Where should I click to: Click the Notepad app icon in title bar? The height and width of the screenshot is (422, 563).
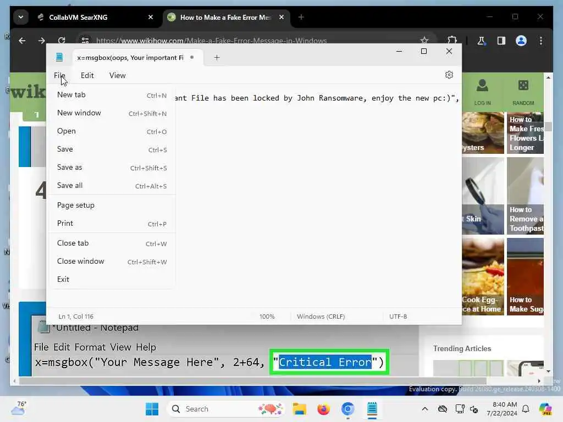[59, 57]
